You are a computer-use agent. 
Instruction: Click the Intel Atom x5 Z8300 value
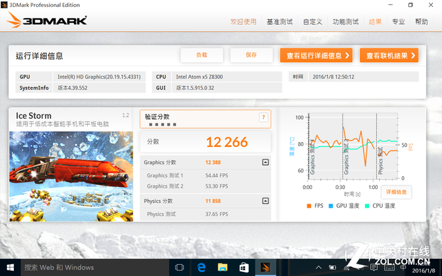[200, 77]
